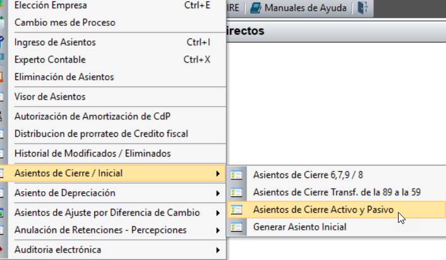This screenshot has height=260, width=446.
Task: Expand Asientos de Ajuste por Diferencia de Cambio arrow
Action: tap(218, 213)
